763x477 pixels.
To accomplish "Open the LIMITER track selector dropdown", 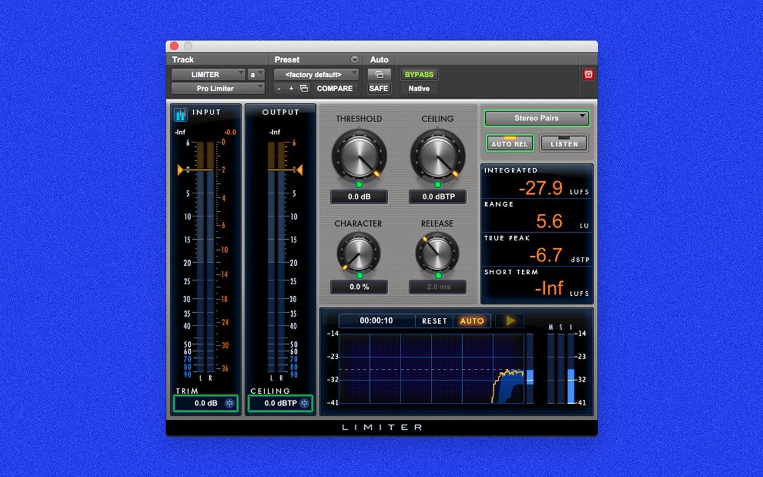I will (208, 74).
